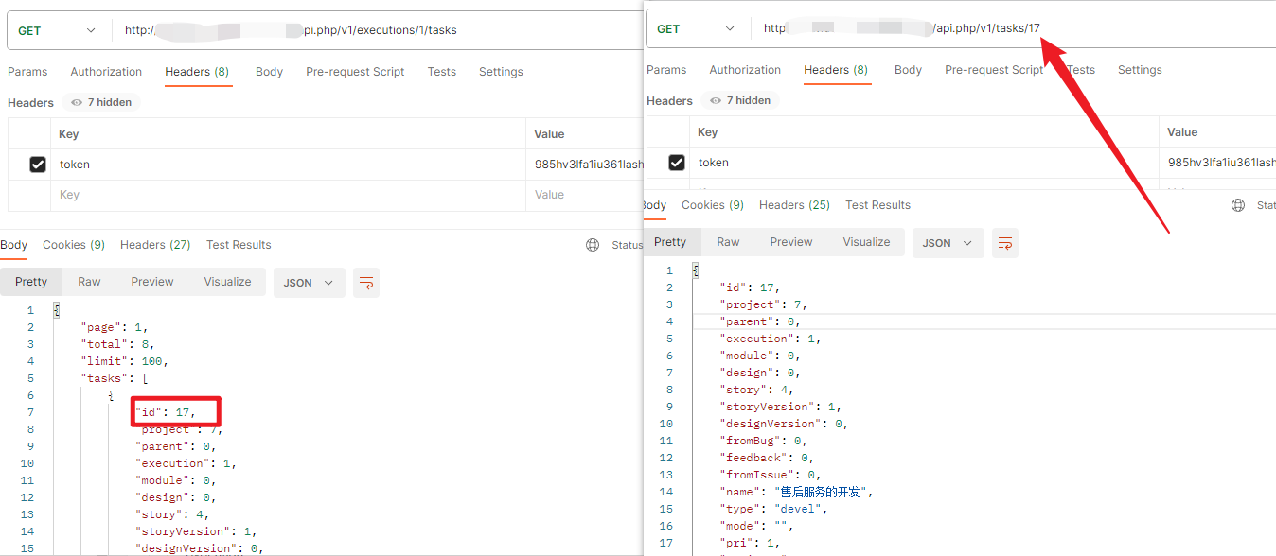The width and height of the screenshot is (1276, 556).
Task: Open the GET method dropdown in right request
Action: 698,29
